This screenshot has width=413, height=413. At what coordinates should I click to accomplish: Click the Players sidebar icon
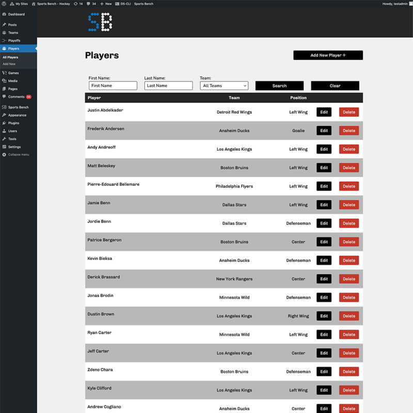click(4, 49)
